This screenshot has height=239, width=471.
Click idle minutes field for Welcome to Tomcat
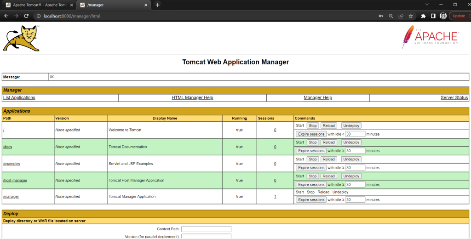(x=355, y=134)
